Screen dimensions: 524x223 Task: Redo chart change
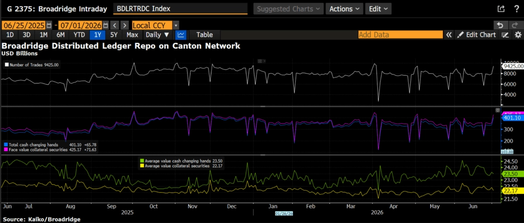[515, 25]
